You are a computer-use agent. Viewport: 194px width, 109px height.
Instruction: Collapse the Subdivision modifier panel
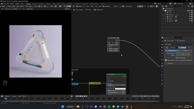click(x=166, y=48)
